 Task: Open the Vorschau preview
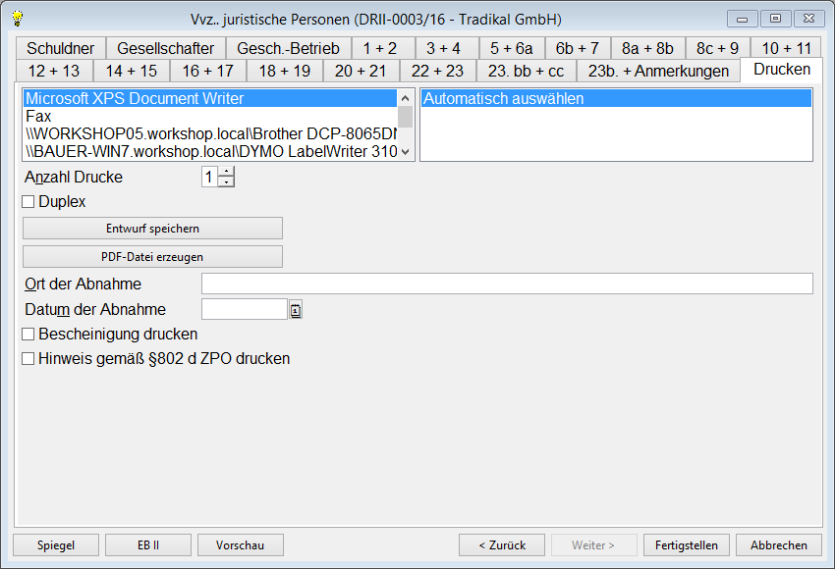pos(241,545)
